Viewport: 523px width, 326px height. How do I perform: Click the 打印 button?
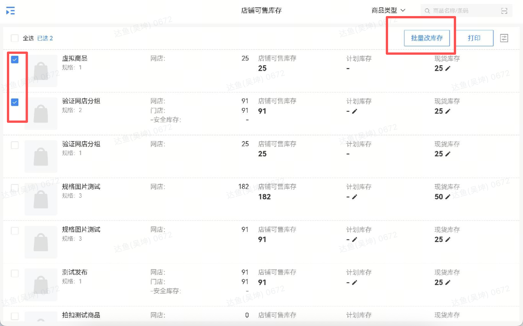click(474, 38)
